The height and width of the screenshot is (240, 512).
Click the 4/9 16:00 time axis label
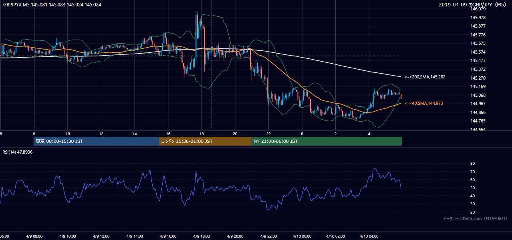(x=168, y=236)
